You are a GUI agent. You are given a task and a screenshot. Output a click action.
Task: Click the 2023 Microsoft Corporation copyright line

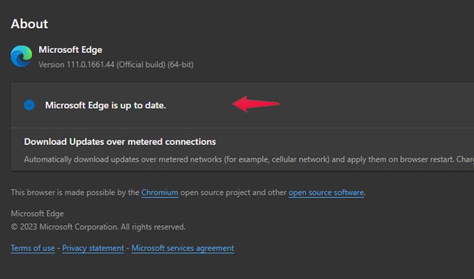[x=98, y=227]
